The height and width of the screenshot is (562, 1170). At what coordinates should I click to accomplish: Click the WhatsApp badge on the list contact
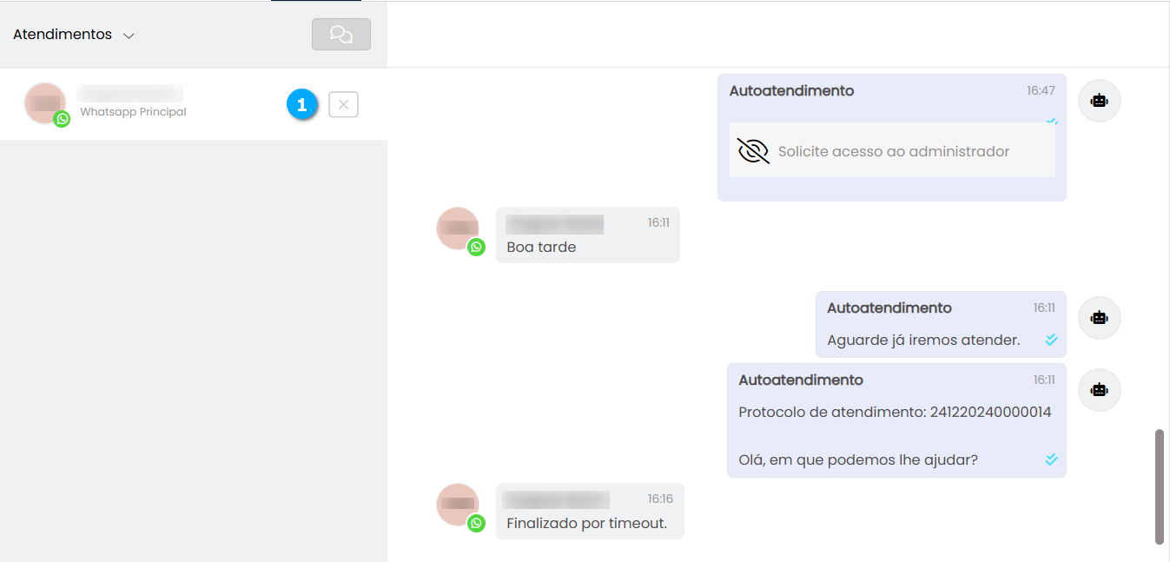click(62, 119)
